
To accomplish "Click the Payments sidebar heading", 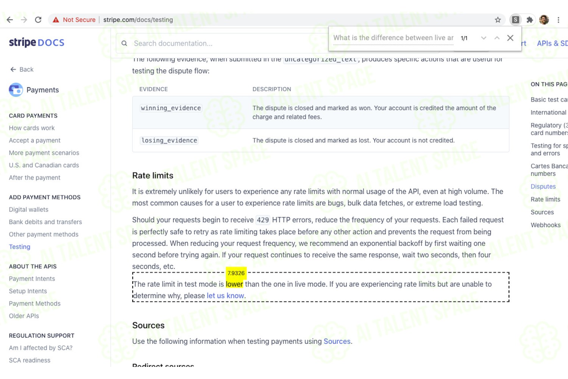I will [x=43, y=90].
